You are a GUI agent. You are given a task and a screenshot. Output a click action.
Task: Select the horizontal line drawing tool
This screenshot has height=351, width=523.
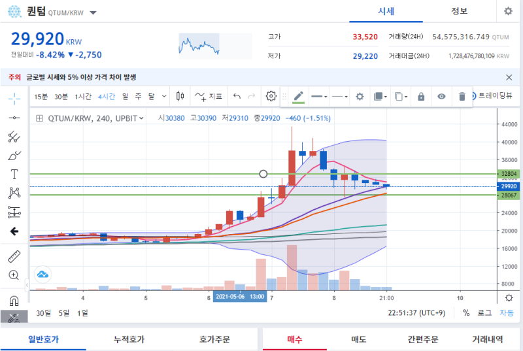pyautogui.click(x=14, y=118)
